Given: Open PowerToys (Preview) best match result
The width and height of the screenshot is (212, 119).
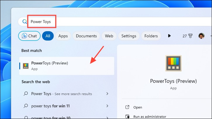Looking at the screenshot, I should click(67, 66).
